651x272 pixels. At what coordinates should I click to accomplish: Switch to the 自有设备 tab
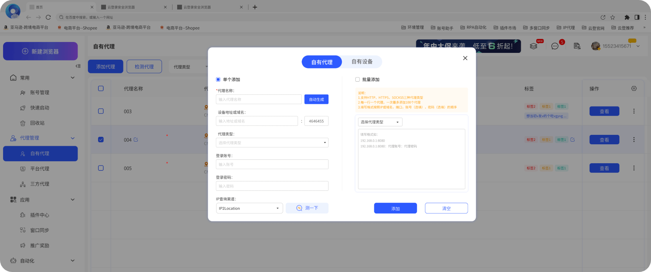[x=362, y=62]
